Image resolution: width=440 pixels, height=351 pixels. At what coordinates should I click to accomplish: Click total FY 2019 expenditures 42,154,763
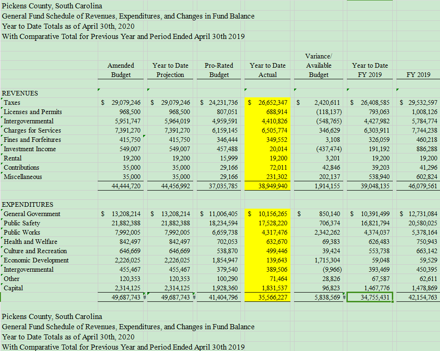coord(423,297)
